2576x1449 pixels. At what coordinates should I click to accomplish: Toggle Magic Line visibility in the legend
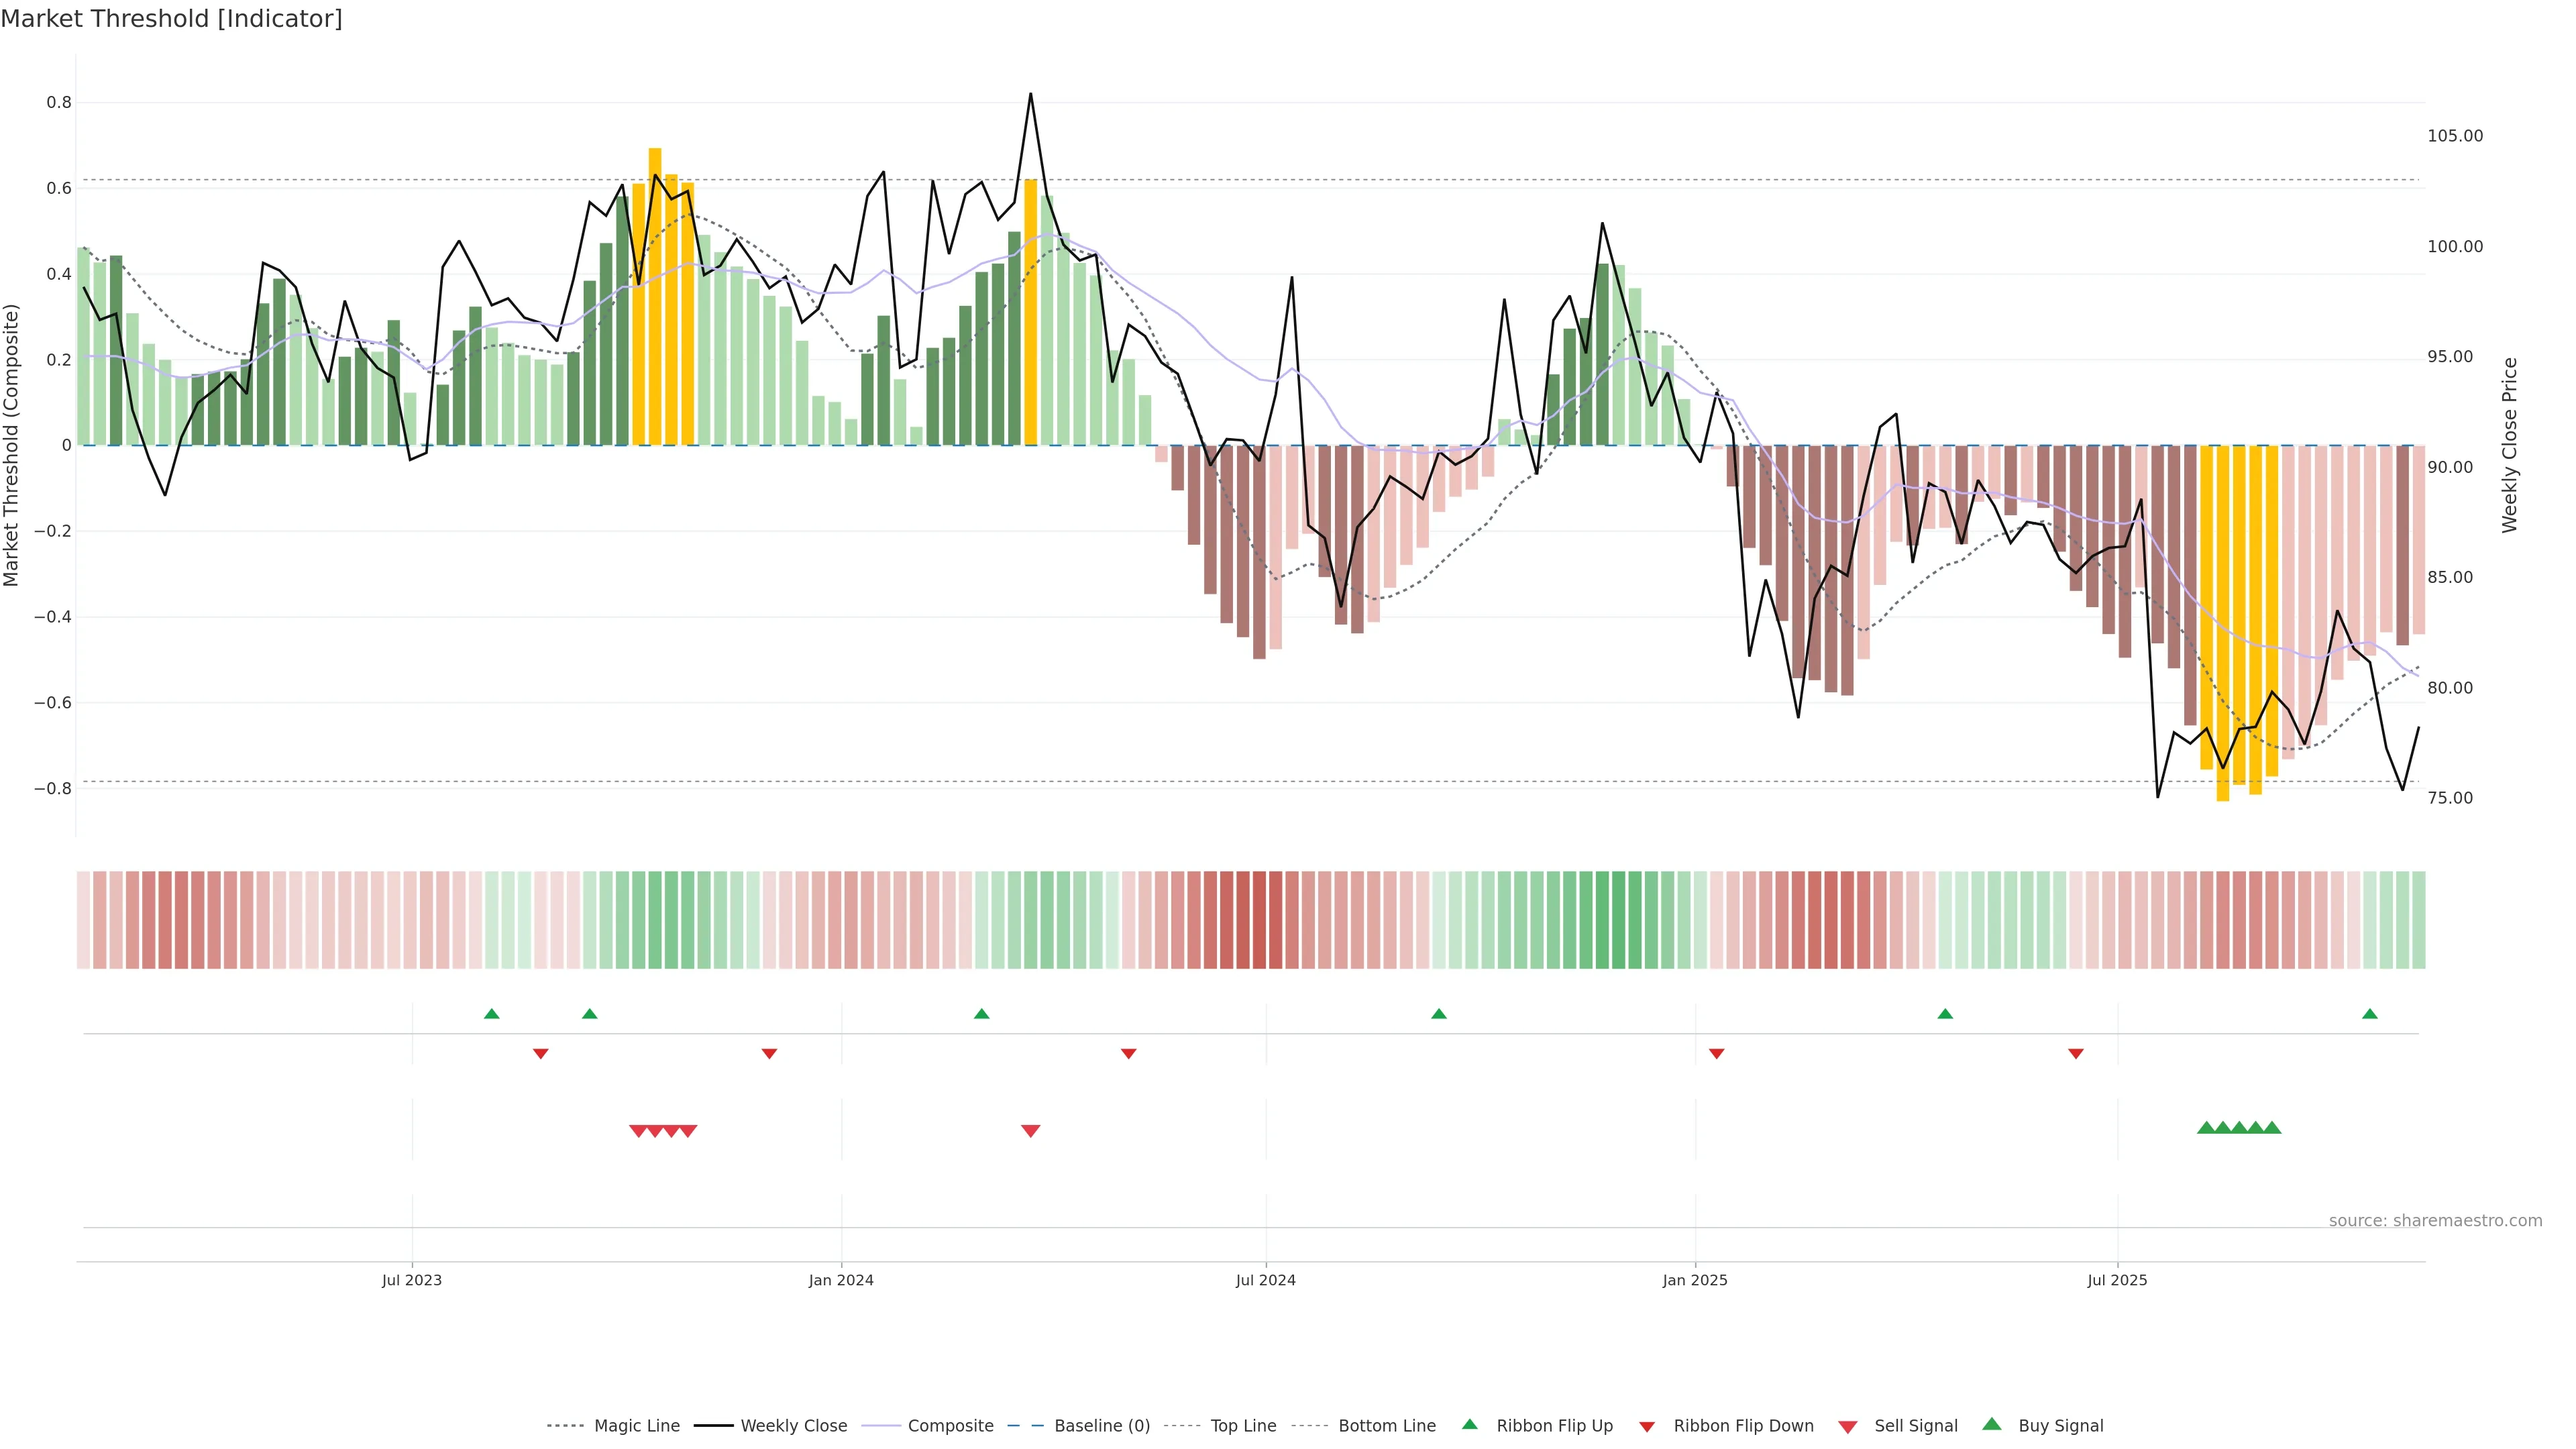pos(636,1426)
